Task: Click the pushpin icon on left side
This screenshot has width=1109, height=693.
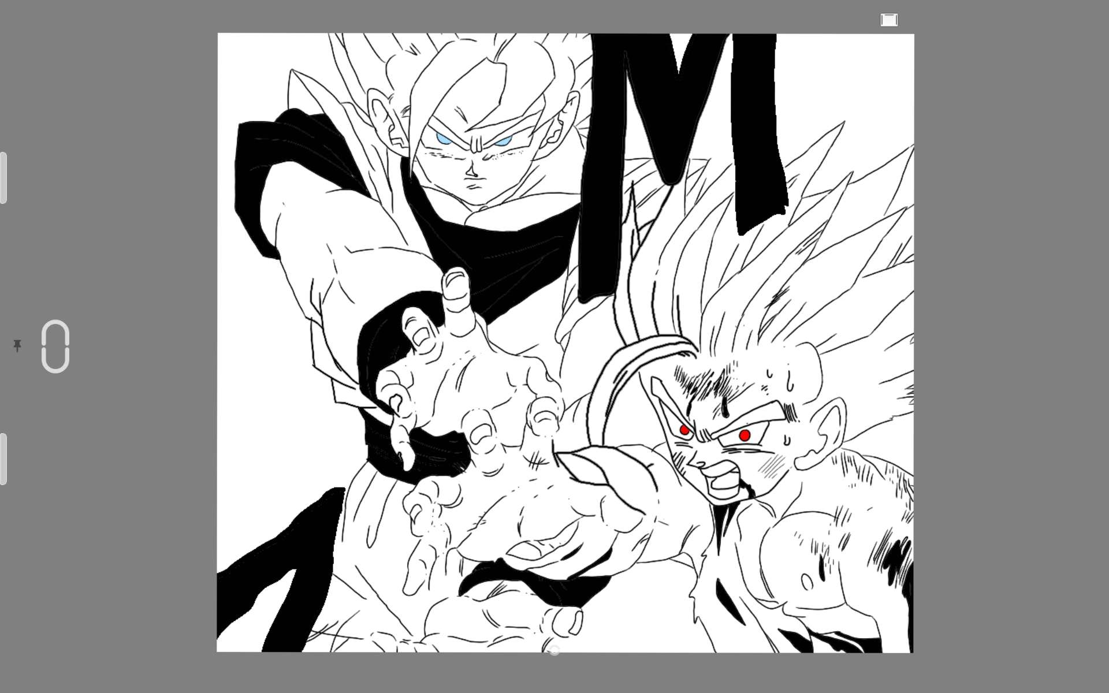Action: tap(17, 346)
